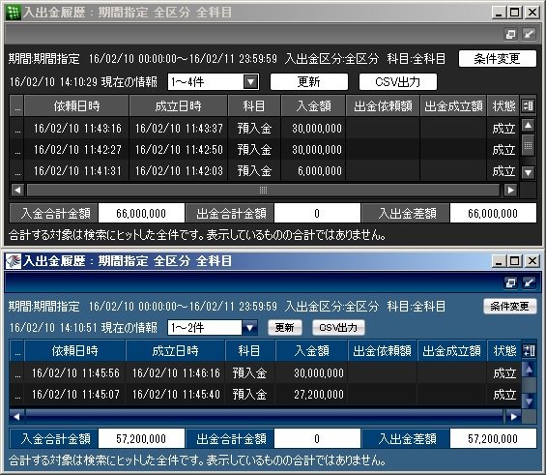Click 出金依頼額 column header in bottom window
The height and width of the screenshot is (475, 546).
383,351
